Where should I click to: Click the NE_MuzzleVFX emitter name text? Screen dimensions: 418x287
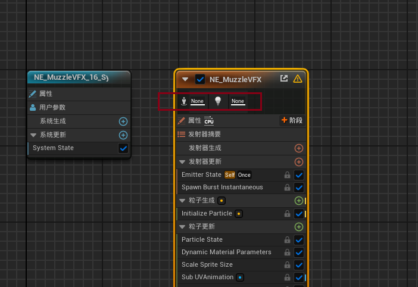pyautogui.click(x=235, y=80)
